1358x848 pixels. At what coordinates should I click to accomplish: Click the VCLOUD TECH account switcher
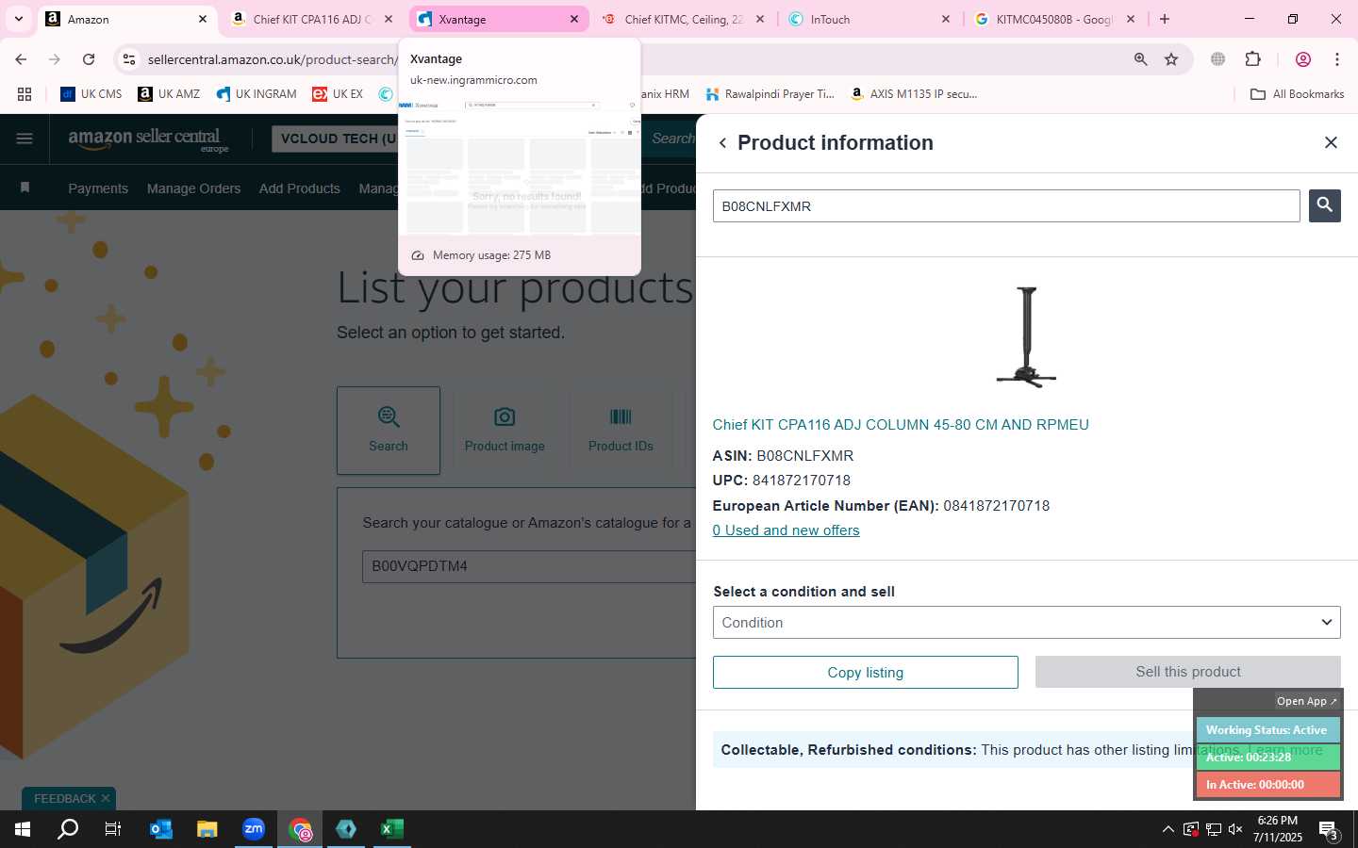pyautogui.click(x=335, y=139)
